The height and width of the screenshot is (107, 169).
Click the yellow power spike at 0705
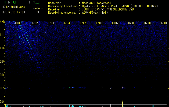84,105
